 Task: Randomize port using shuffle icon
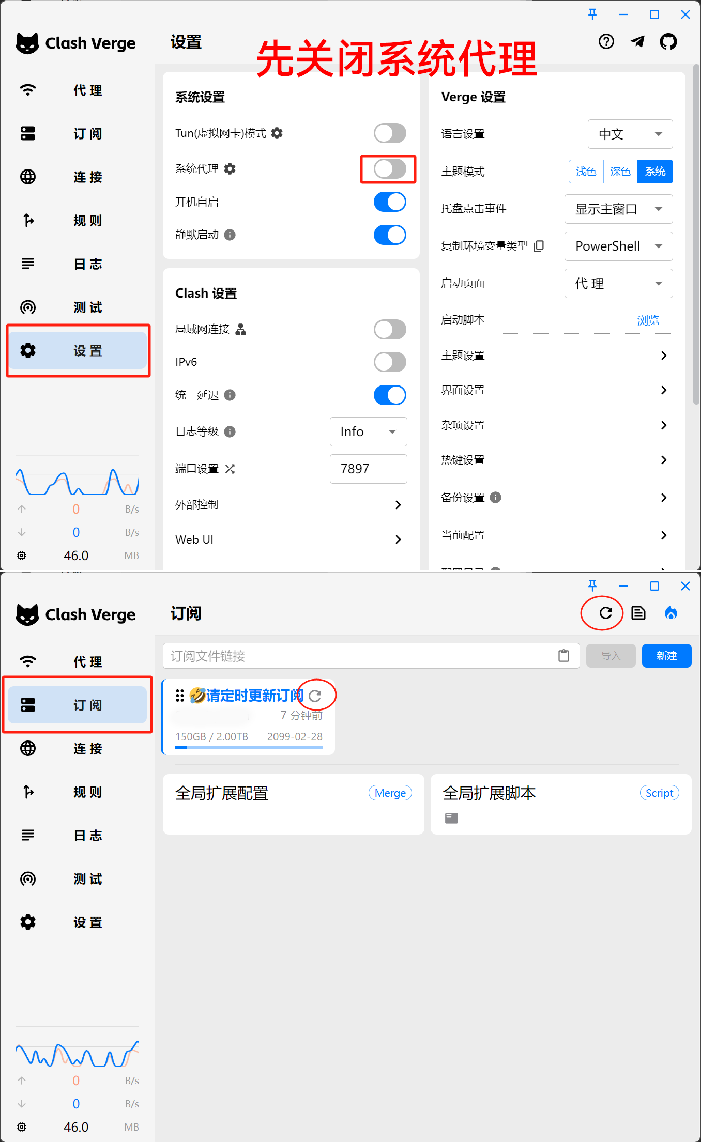230,469
